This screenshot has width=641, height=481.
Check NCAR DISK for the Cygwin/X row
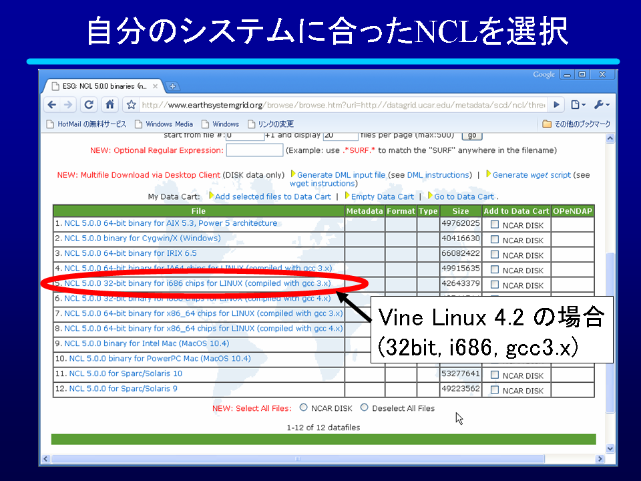coord(495,240)
